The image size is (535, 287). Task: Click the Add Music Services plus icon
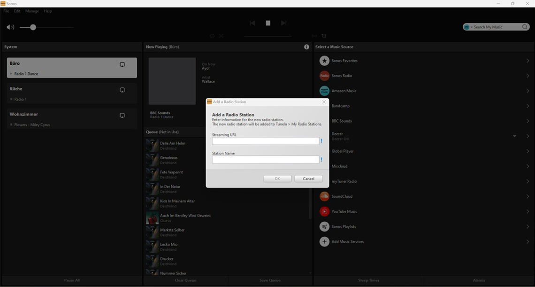click(324, 241)
